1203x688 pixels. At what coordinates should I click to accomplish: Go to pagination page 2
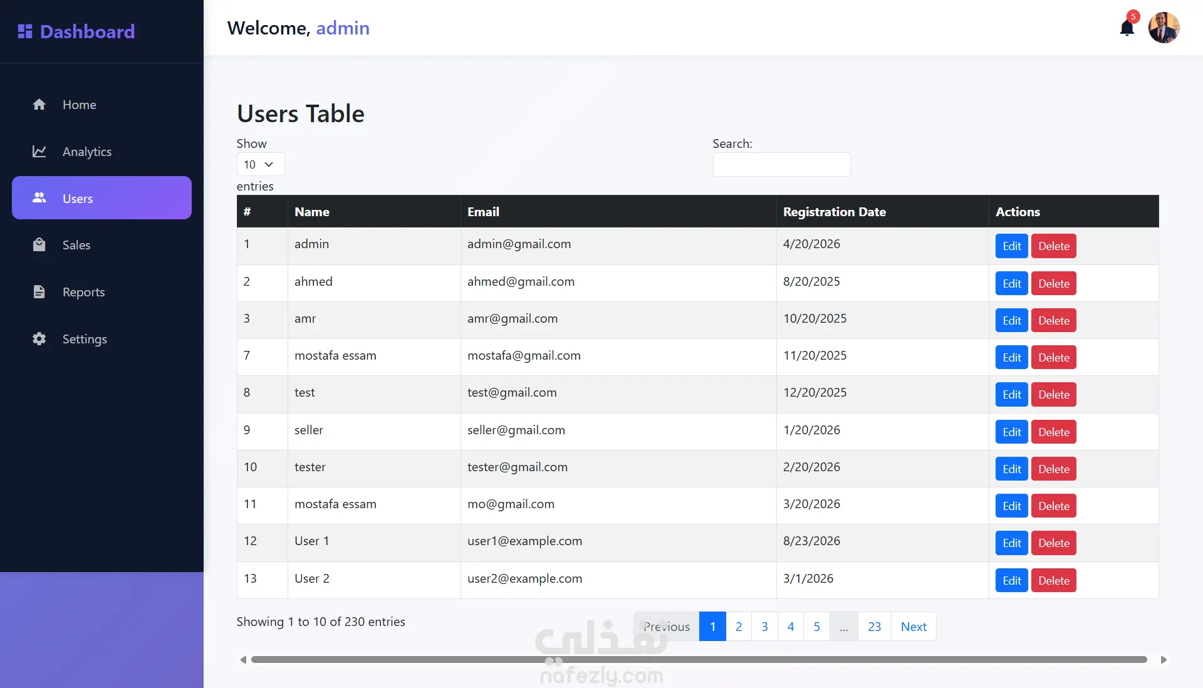(x=739, y=627)
